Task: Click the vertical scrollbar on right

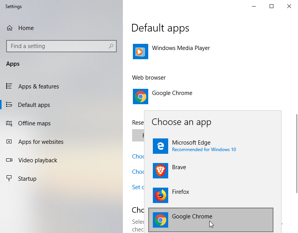Action: pos(297,153)
